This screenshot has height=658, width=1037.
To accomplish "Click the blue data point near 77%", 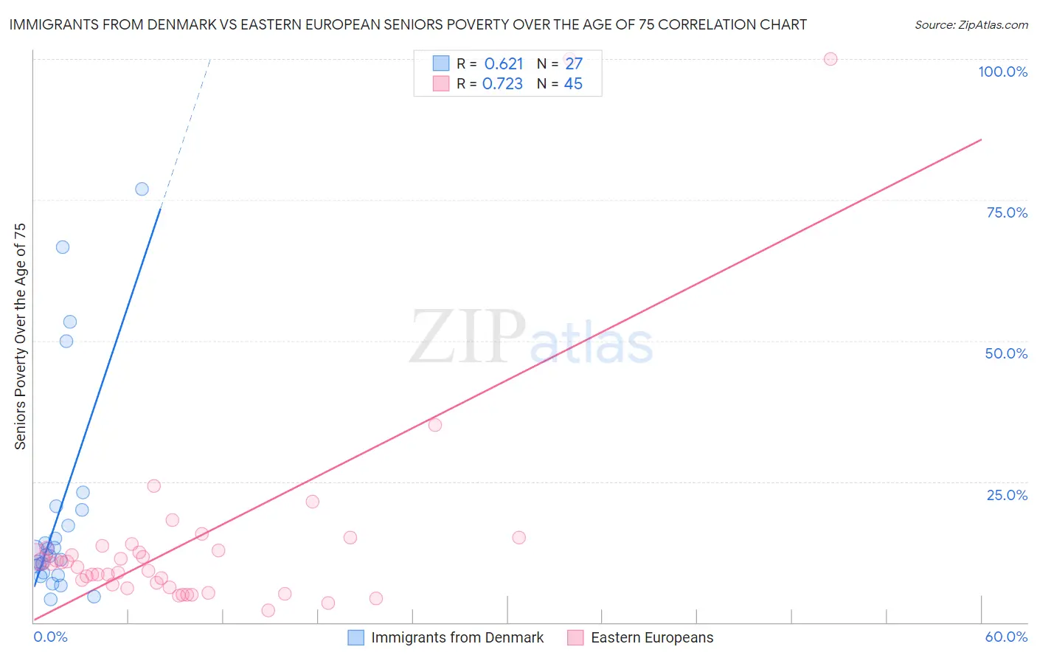I will point(142,189).
